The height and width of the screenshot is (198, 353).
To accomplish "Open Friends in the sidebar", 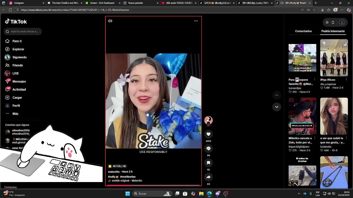I will 17,65.
